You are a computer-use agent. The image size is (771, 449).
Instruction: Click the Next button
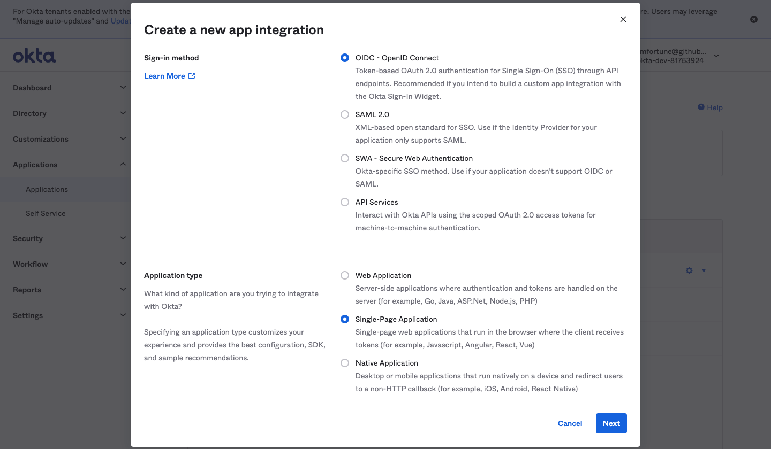pyautogui.click(x=611, y=423)
